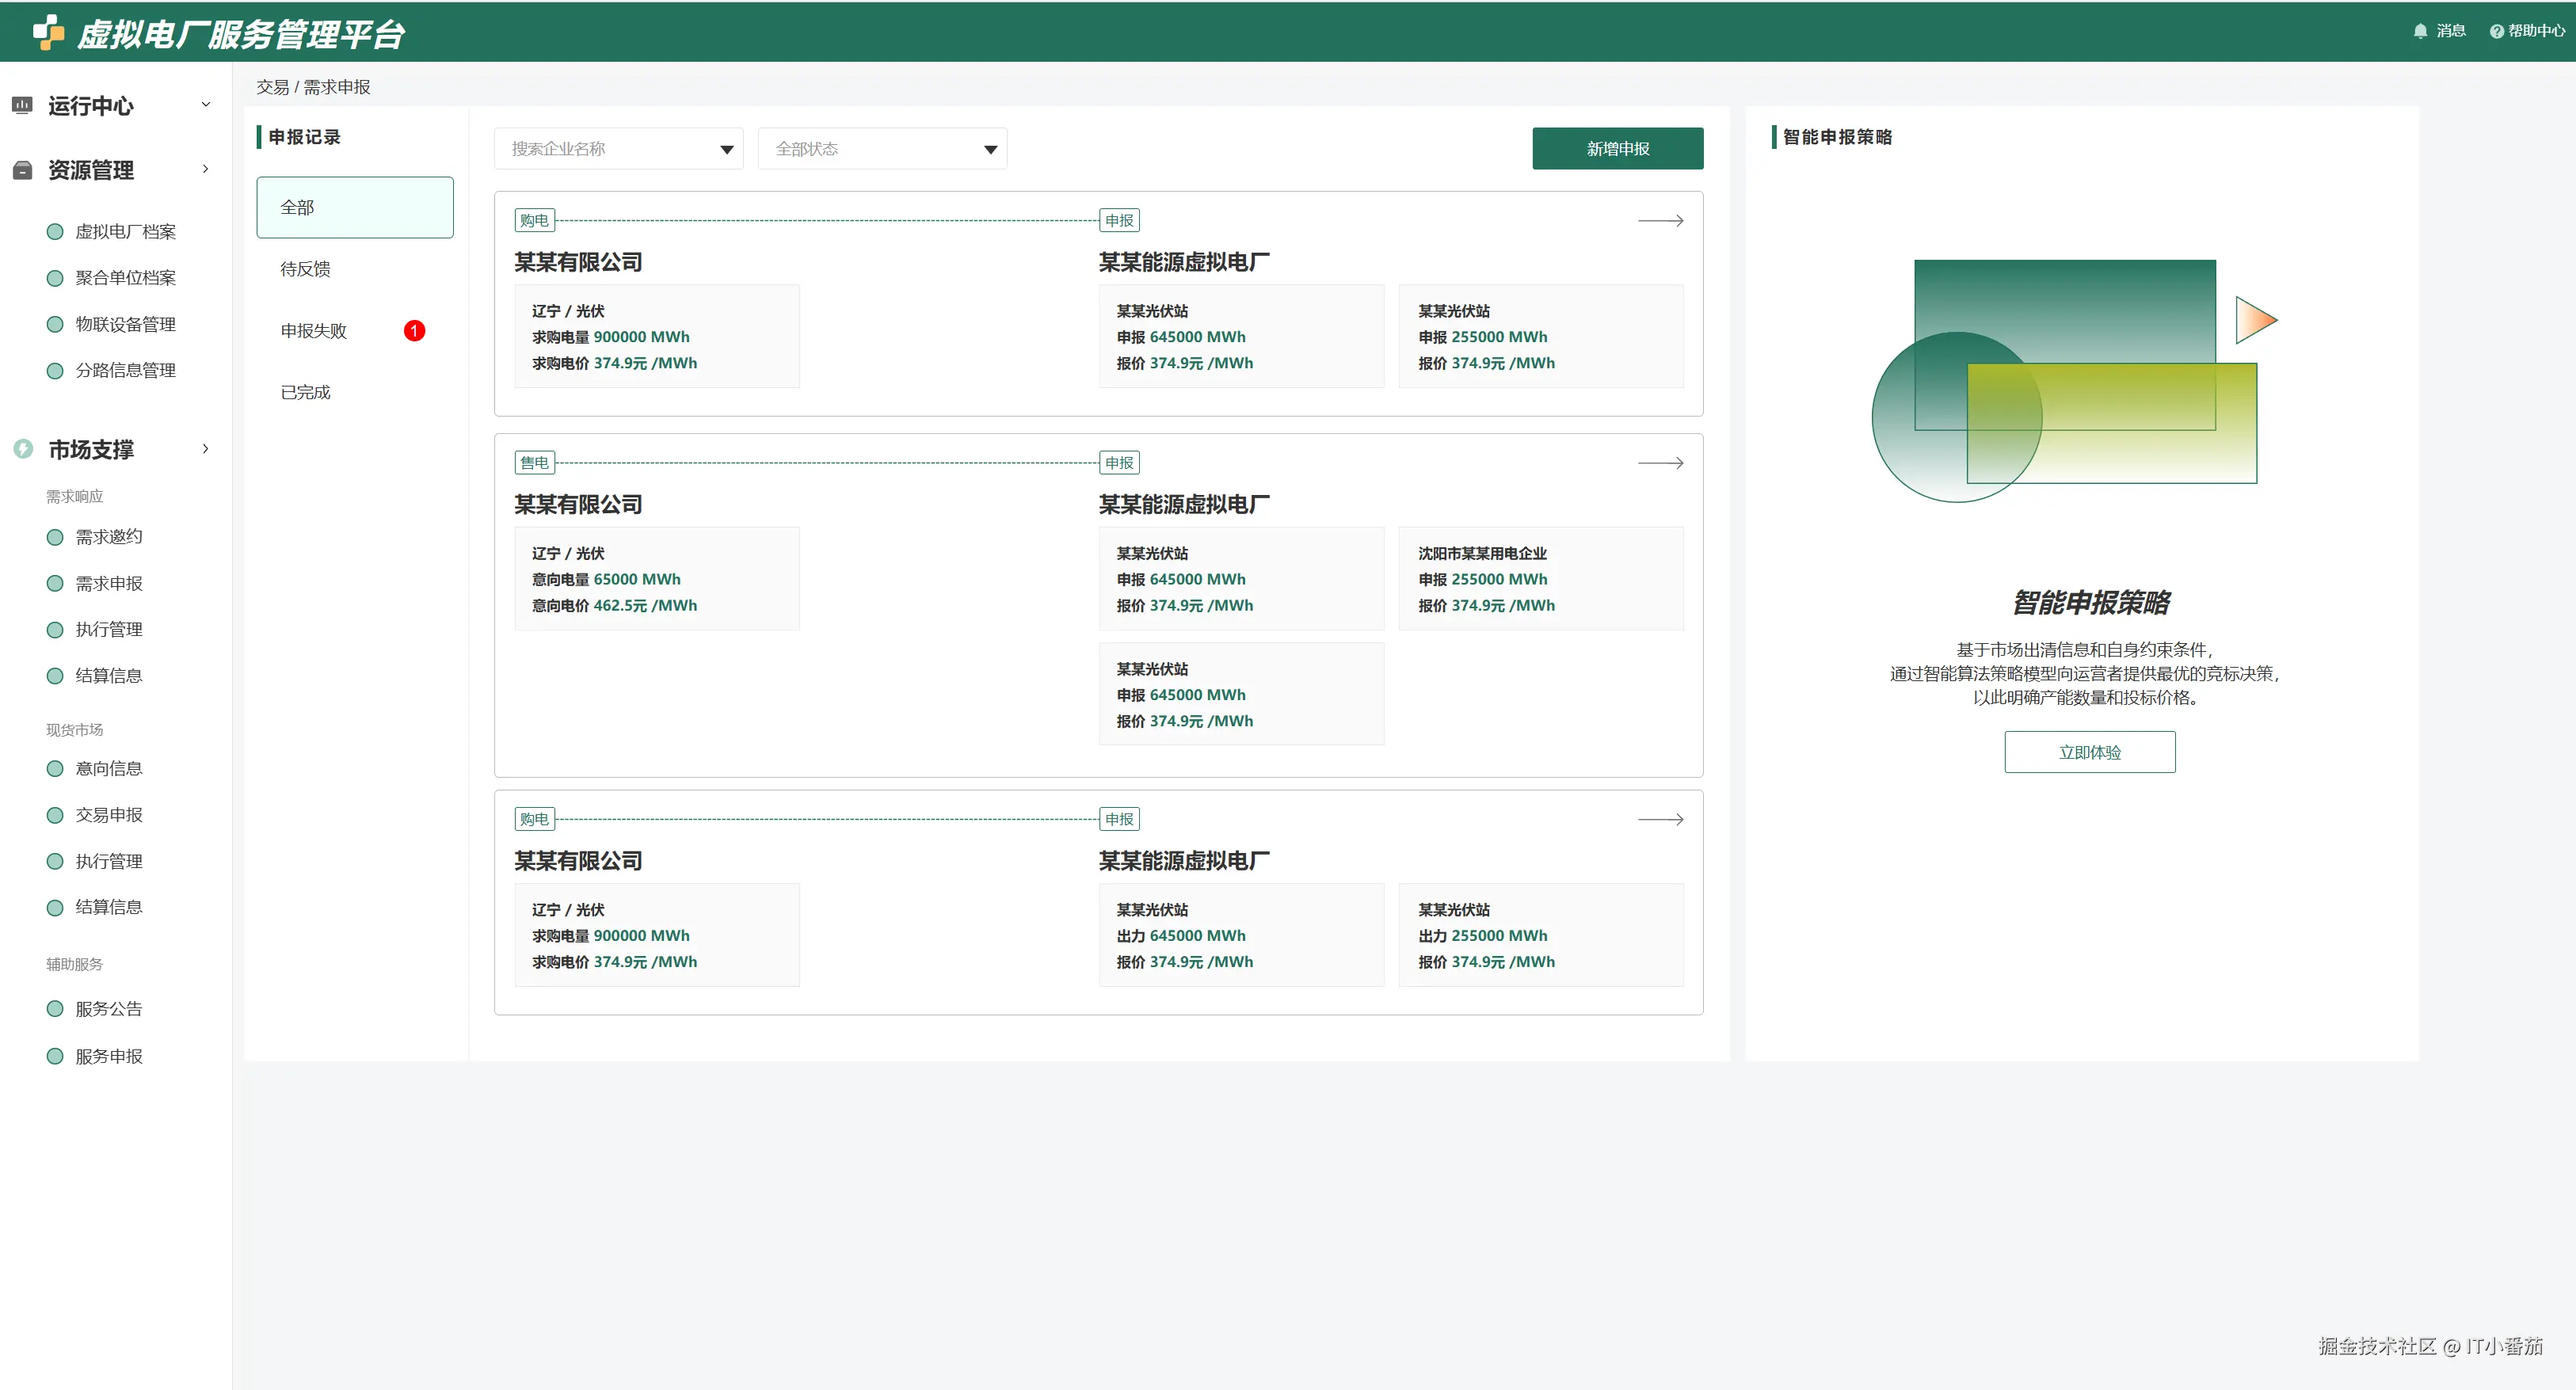The image size is (2576, 1390).
Task: Open the 服务公告 menu item
Action: coord(108,1009)
